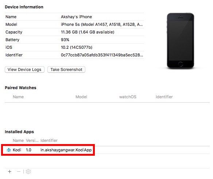Click the Paired Watches heading
Image resolution: width=213 pixels, height=179 pixels.
tap(20, 88)
